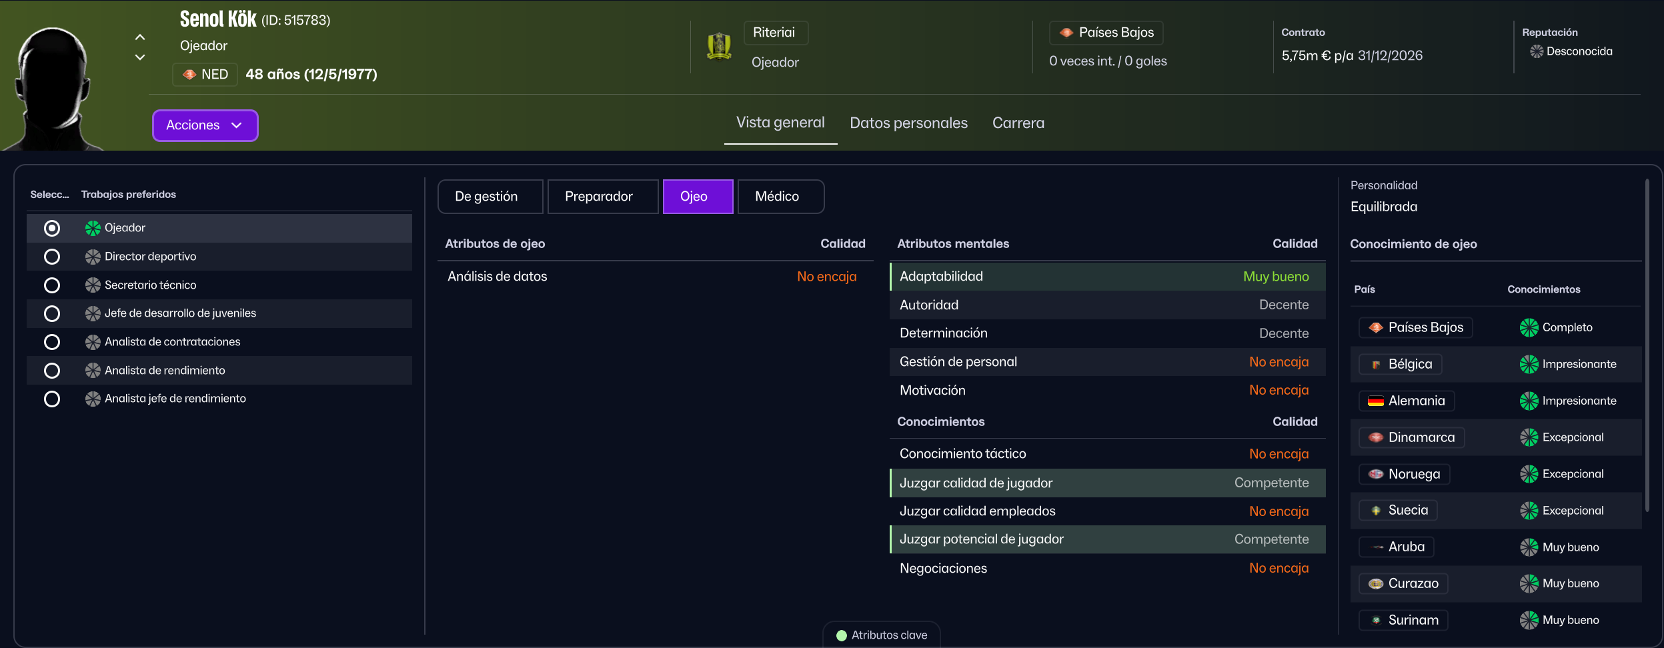Screen dimensions: 1664x648
Task: Click the green rating icon beside Ojeador
Action: (93, 228)
